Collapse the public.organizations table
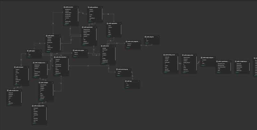The width and height of the screenshot is (257, 130). coord(109,36)
